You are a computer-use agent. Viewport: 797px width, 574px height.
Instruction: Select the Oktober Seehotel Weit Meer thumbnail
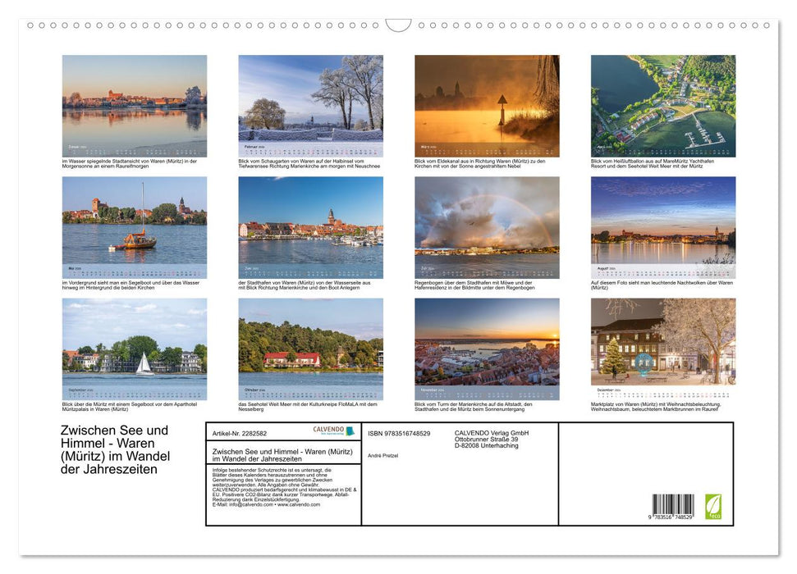pyautogui.click(x=310, y=348)
